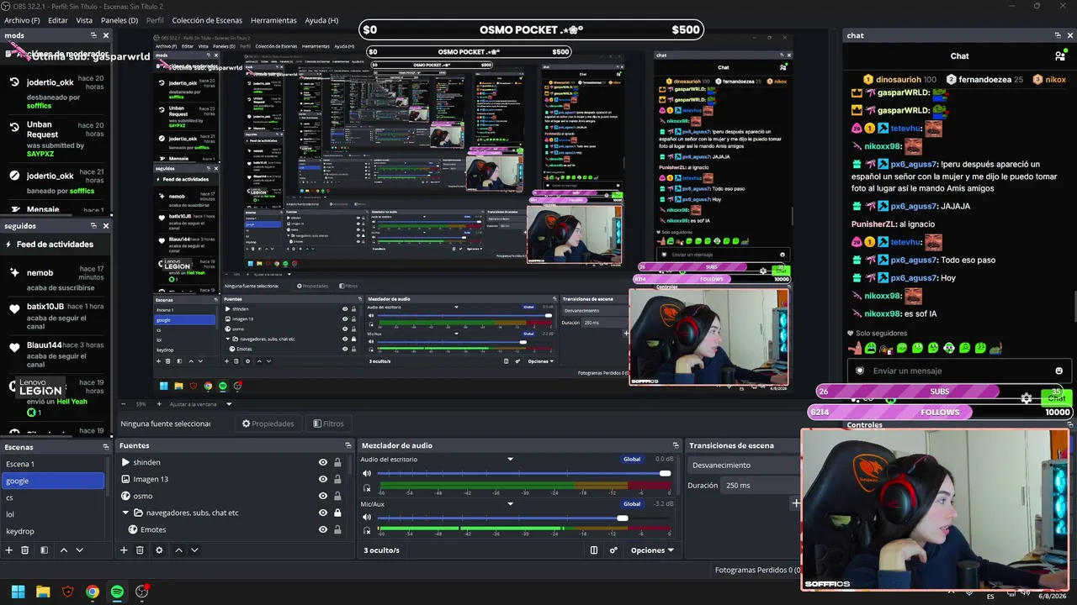Toggle visibility of shinden source
Viewport: 1077px width, 605px height.
[322, 462]
